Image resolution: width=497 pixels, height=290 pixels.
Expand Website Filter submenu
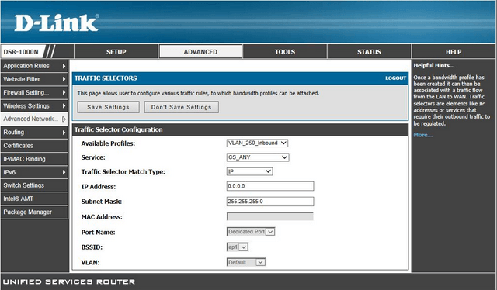pyautogui.click(x=34, y=79)
